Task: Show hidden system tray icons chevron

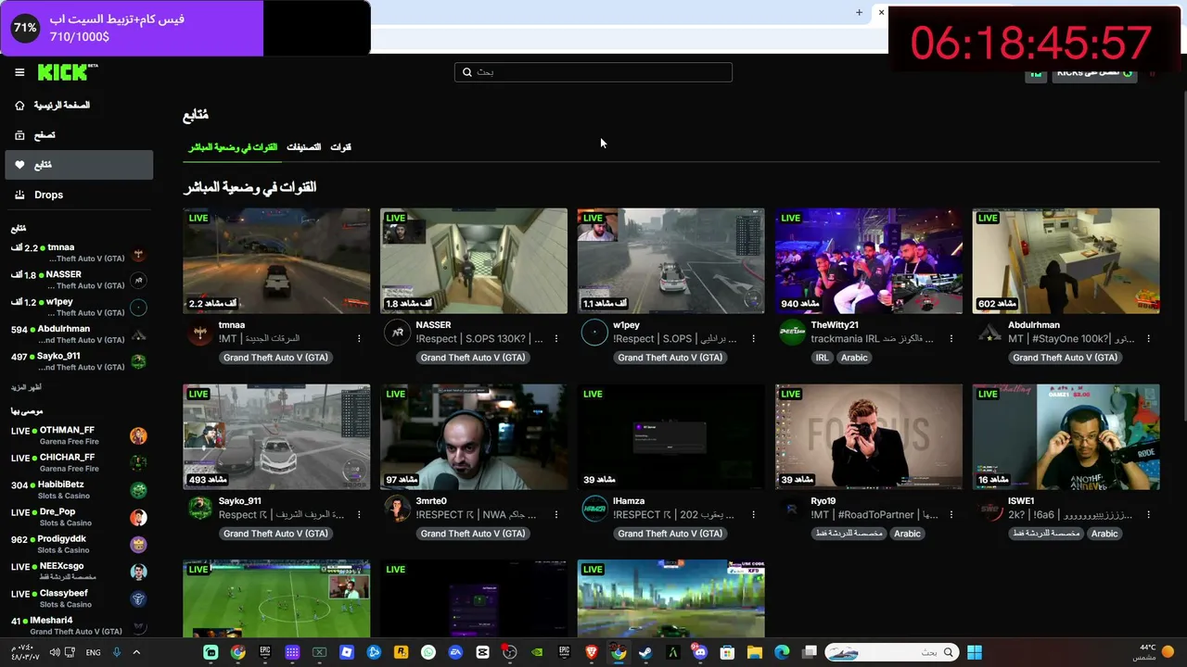Action: 136,652
